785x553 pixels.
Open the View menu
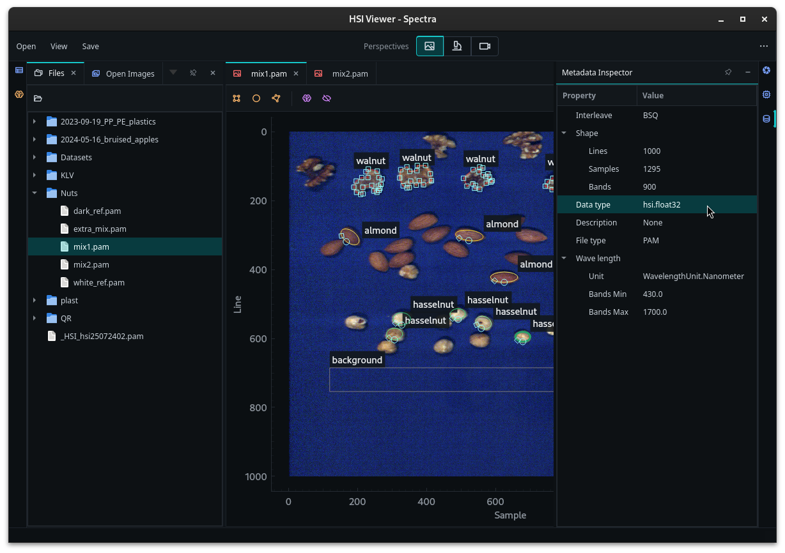[59, 46]
